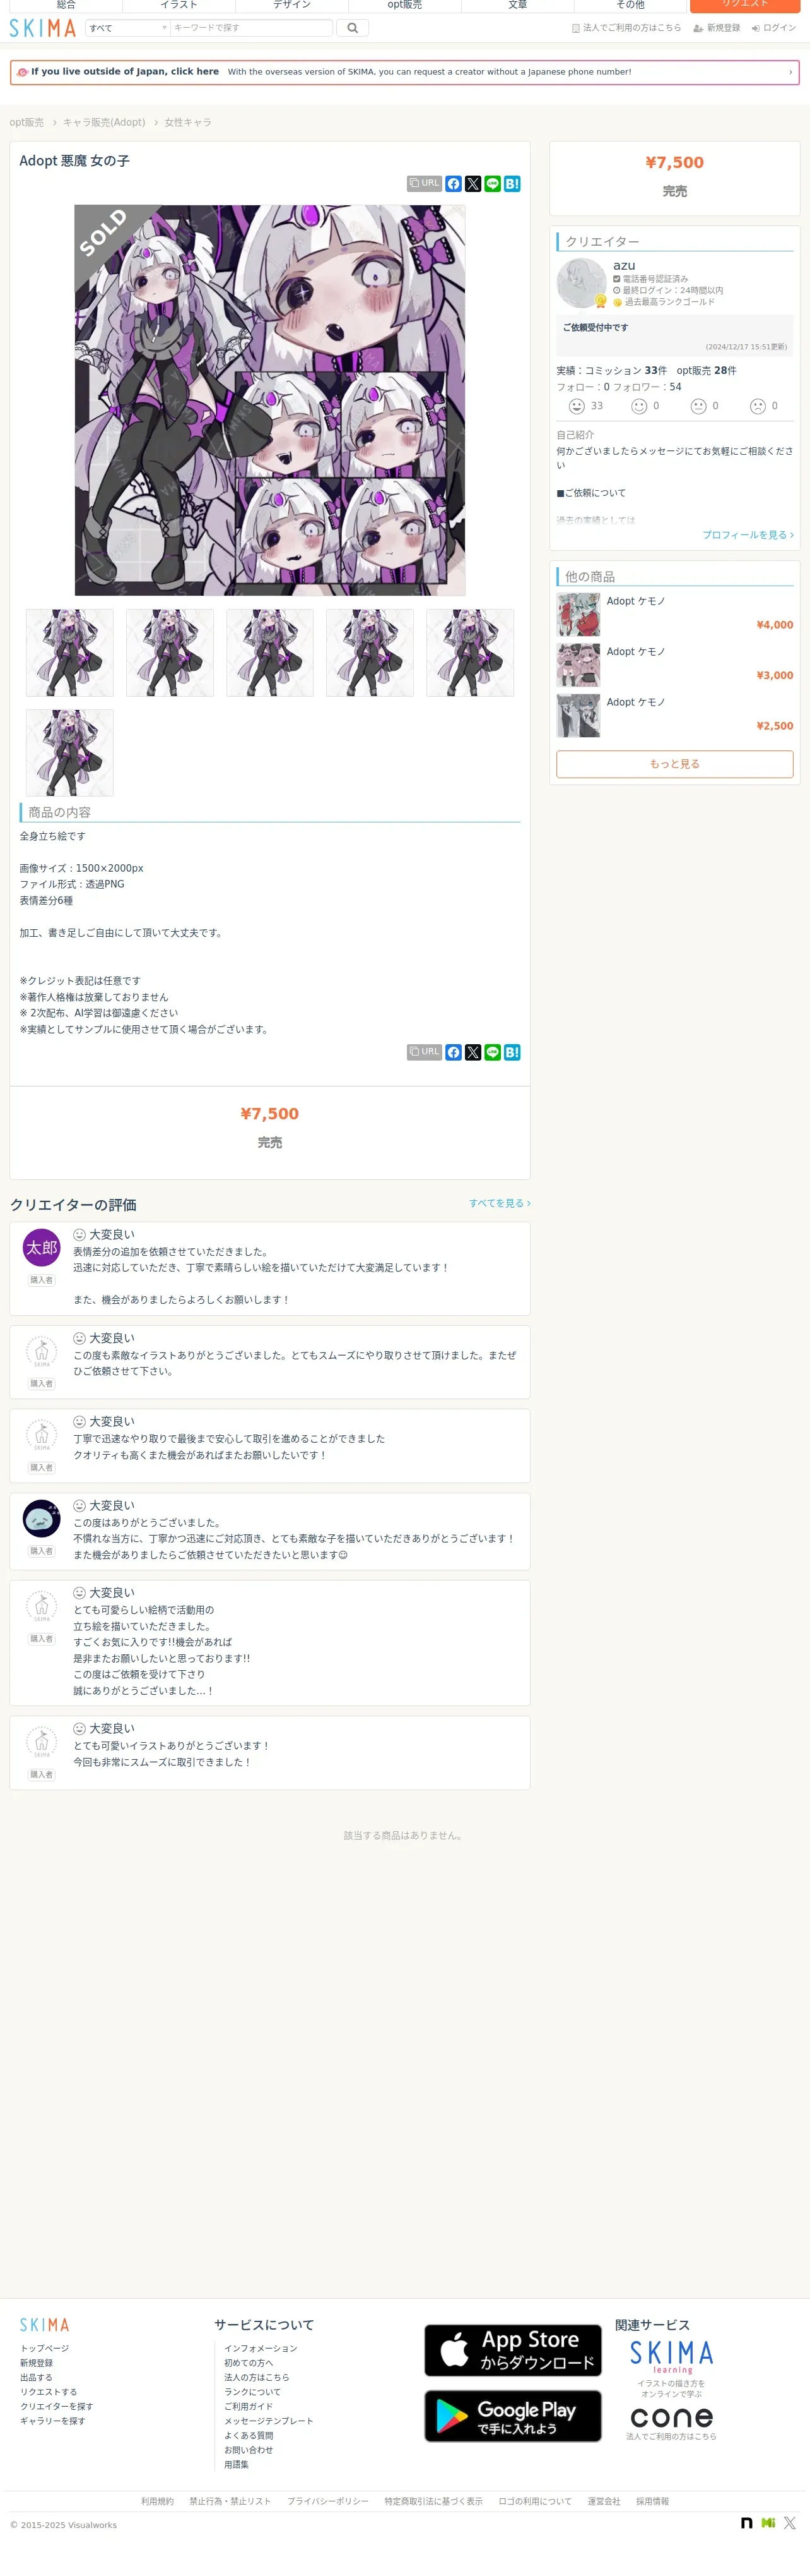Select the sixth thumbnail in second row

click(70, 753)
